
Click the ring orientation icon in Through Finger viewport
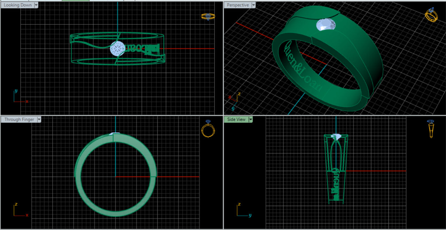(x=208, y=129)
